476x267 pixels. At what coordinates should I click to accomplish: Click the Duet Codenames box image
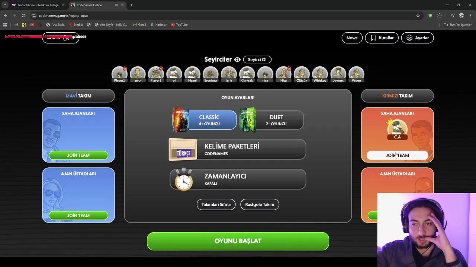[248, 120]
